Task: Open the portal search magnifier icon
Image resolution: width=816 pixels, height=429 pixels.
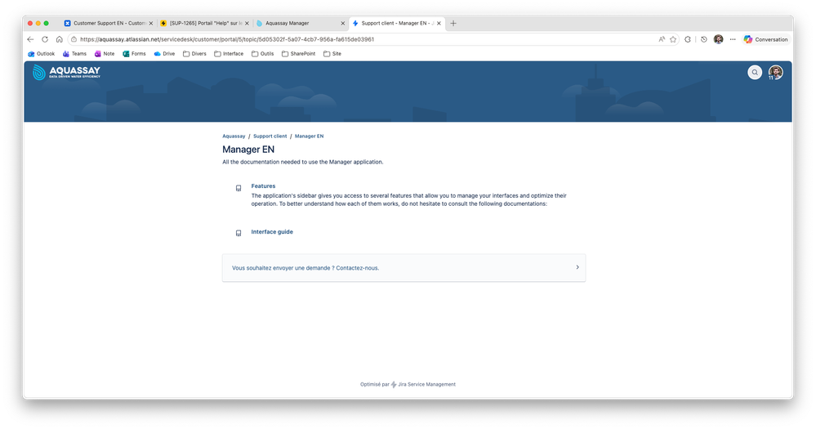Action: 755,73
